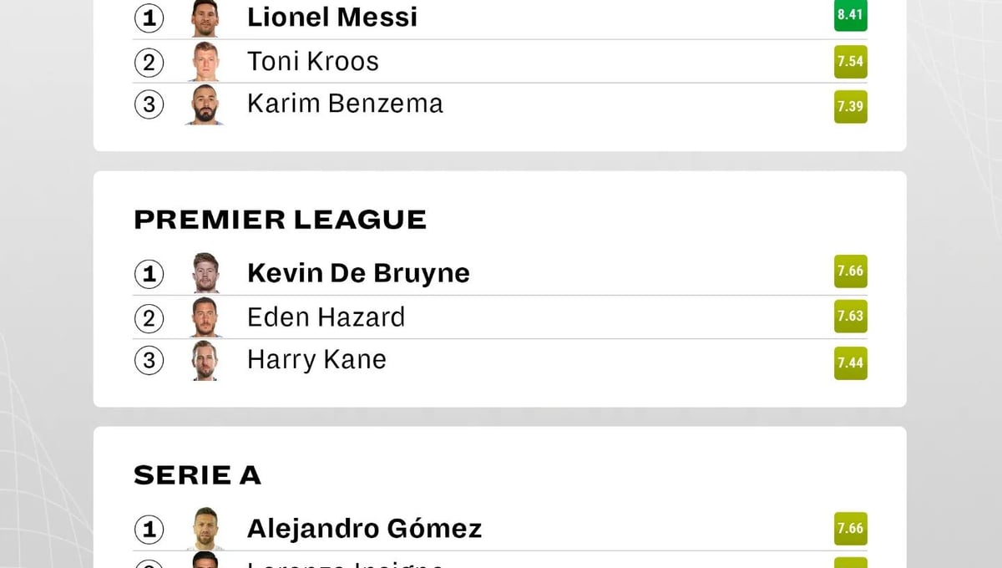Click Eden Hazard's player photo

click(205, 317)
